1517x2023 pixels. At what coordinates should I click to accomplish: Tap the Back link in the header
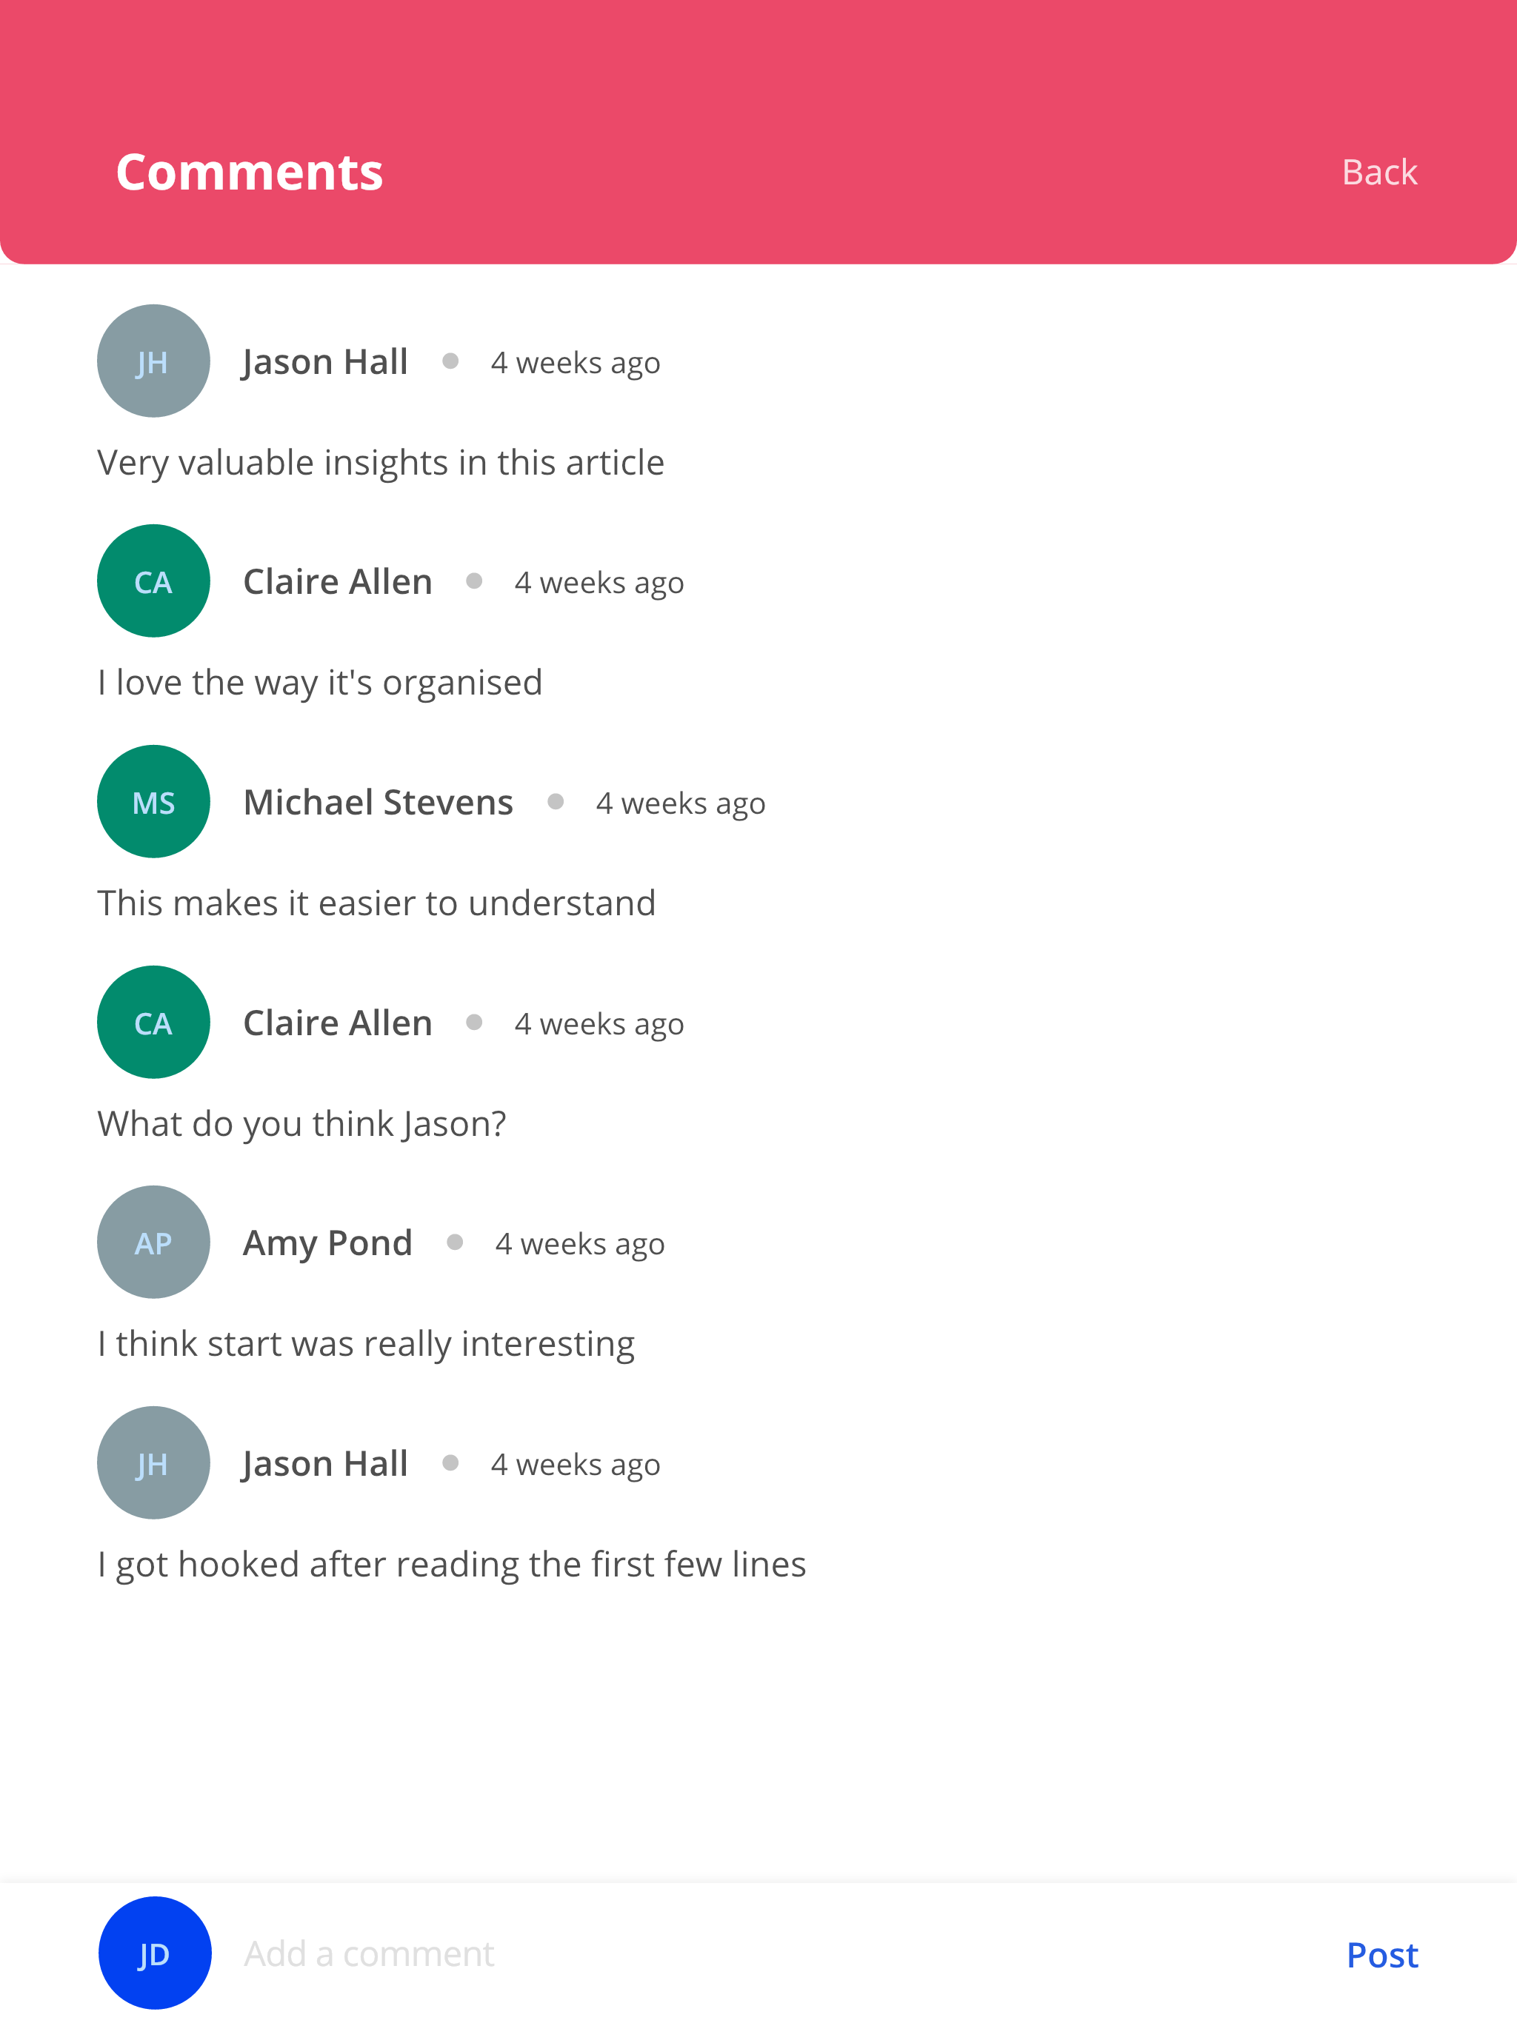point(1378,172)
